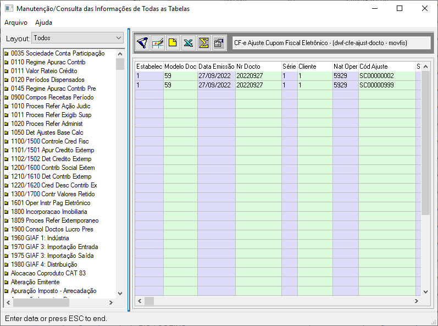The height and width of the screenshot is (326, 438).
Task: Maximize the Manutenção/Consulta window
Action: click(x=400, y=8)
